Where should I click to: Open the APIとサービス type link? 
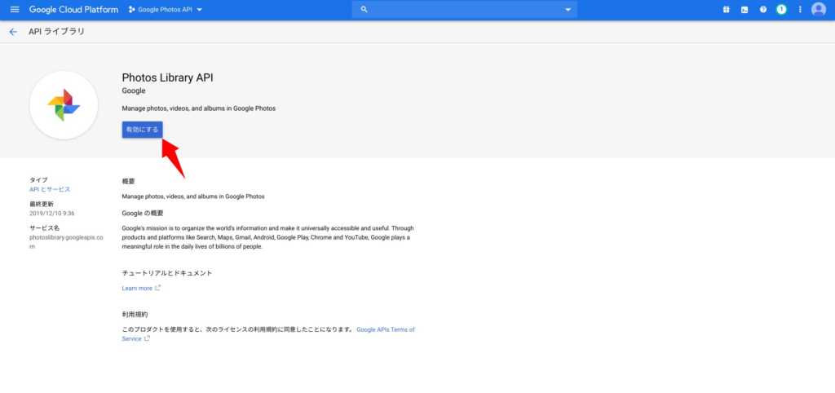tap(50, 189)
